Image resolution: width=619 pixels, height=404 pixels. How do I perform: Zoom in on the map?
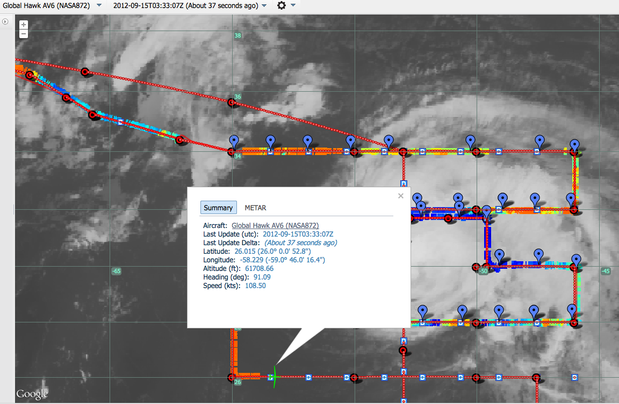[x=23, y=25]
